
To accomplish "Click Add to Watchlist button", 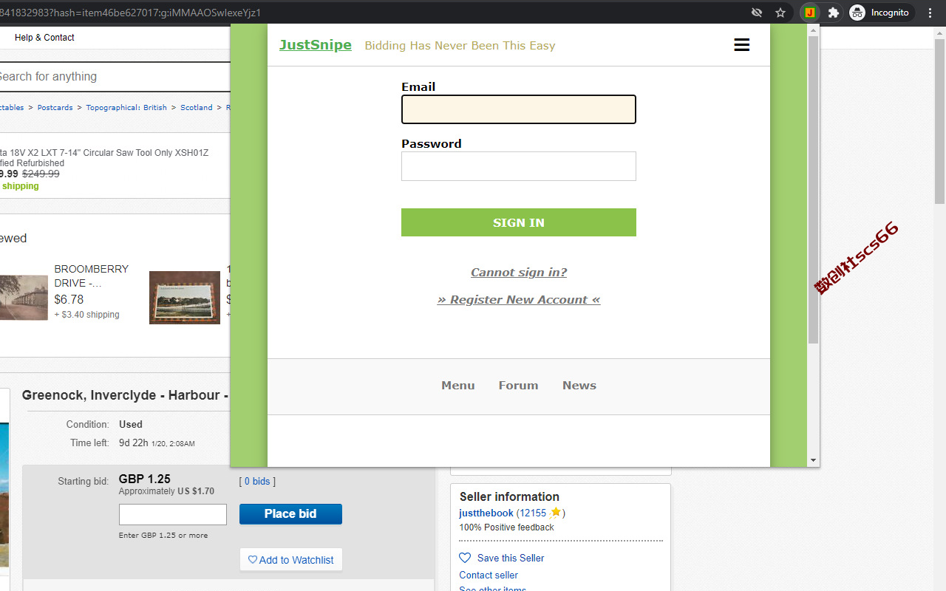I will point(291,560).
